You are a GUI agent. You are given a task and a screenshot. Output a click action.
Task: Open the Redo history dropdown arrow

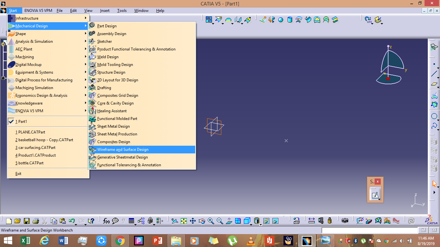[85, 225]
